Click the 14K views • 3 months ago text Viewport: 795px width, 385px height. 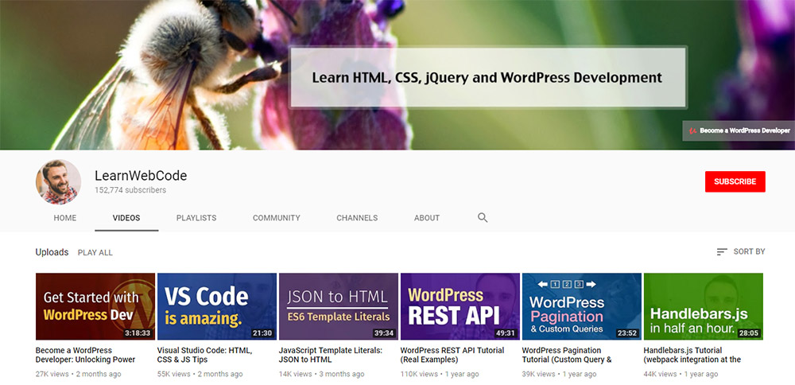pyautogui.click(x=322, y=374)
